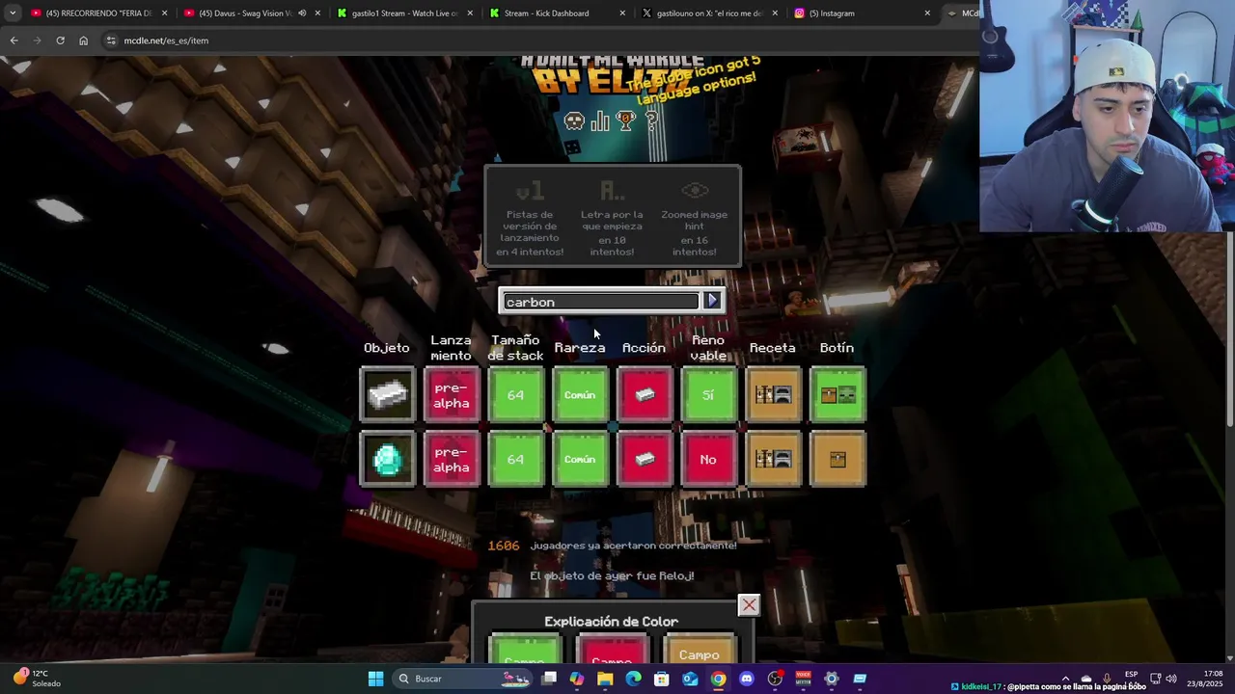1235x694 pixels.
Task: Click the diamond row's red action cell
Action: tap(645, 459)
